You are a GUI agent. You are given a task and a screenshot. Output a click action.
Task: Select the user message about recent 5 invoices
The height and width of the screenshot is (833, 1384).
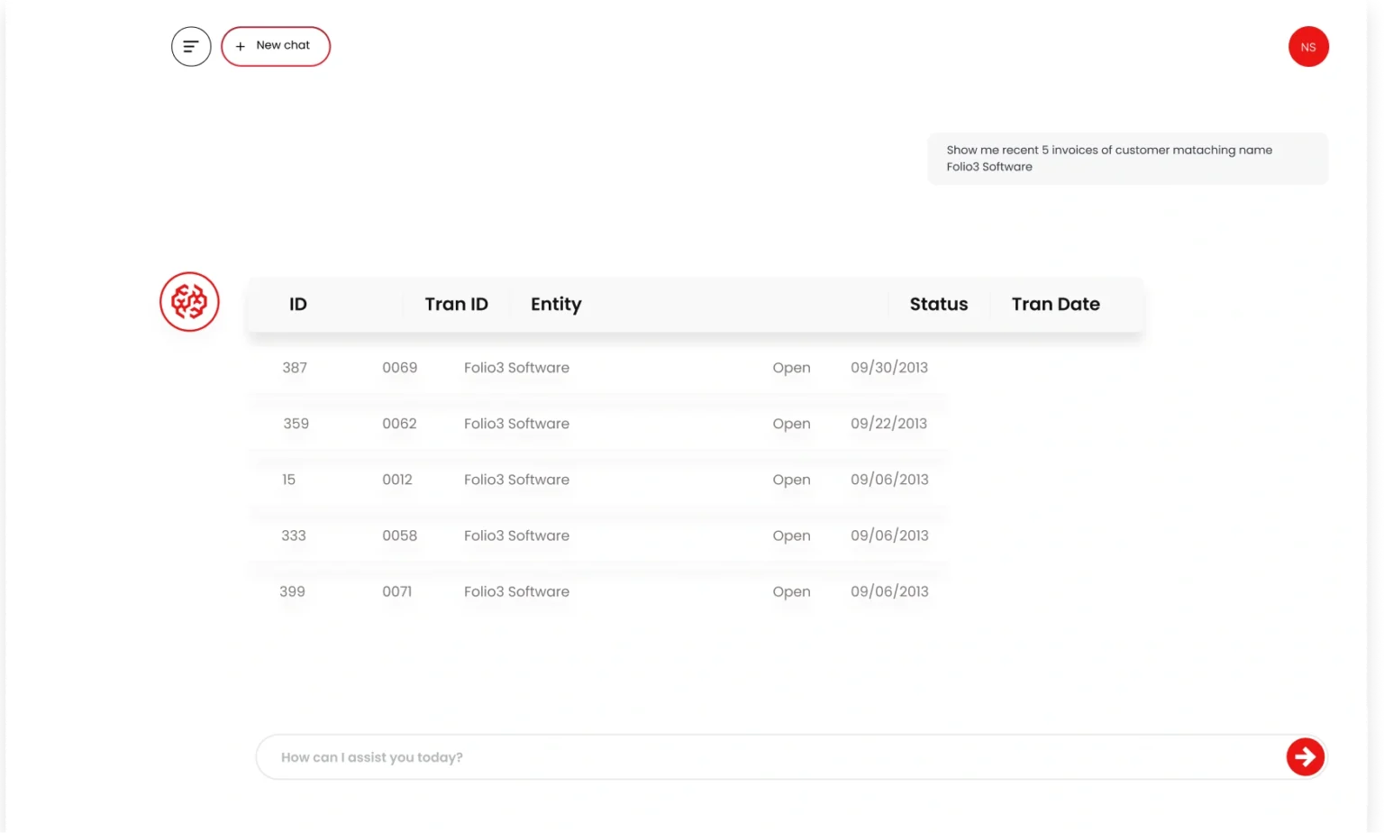tap(1128, 159)
